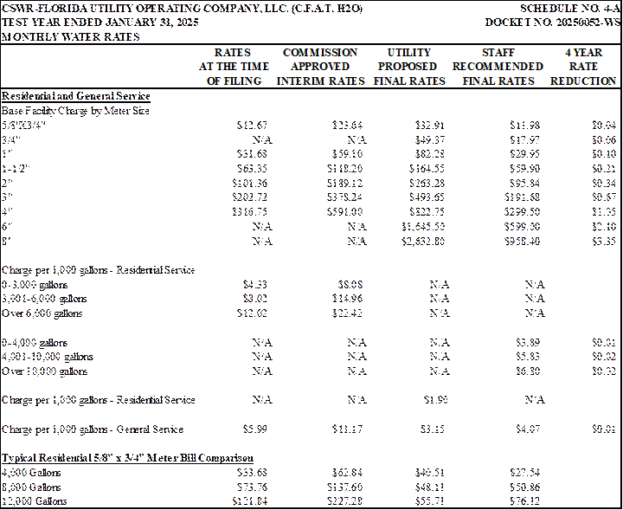The image size is (623, 510).
Task: Click the 4,001-10,000 gallons row label
Action: point(48,357)
